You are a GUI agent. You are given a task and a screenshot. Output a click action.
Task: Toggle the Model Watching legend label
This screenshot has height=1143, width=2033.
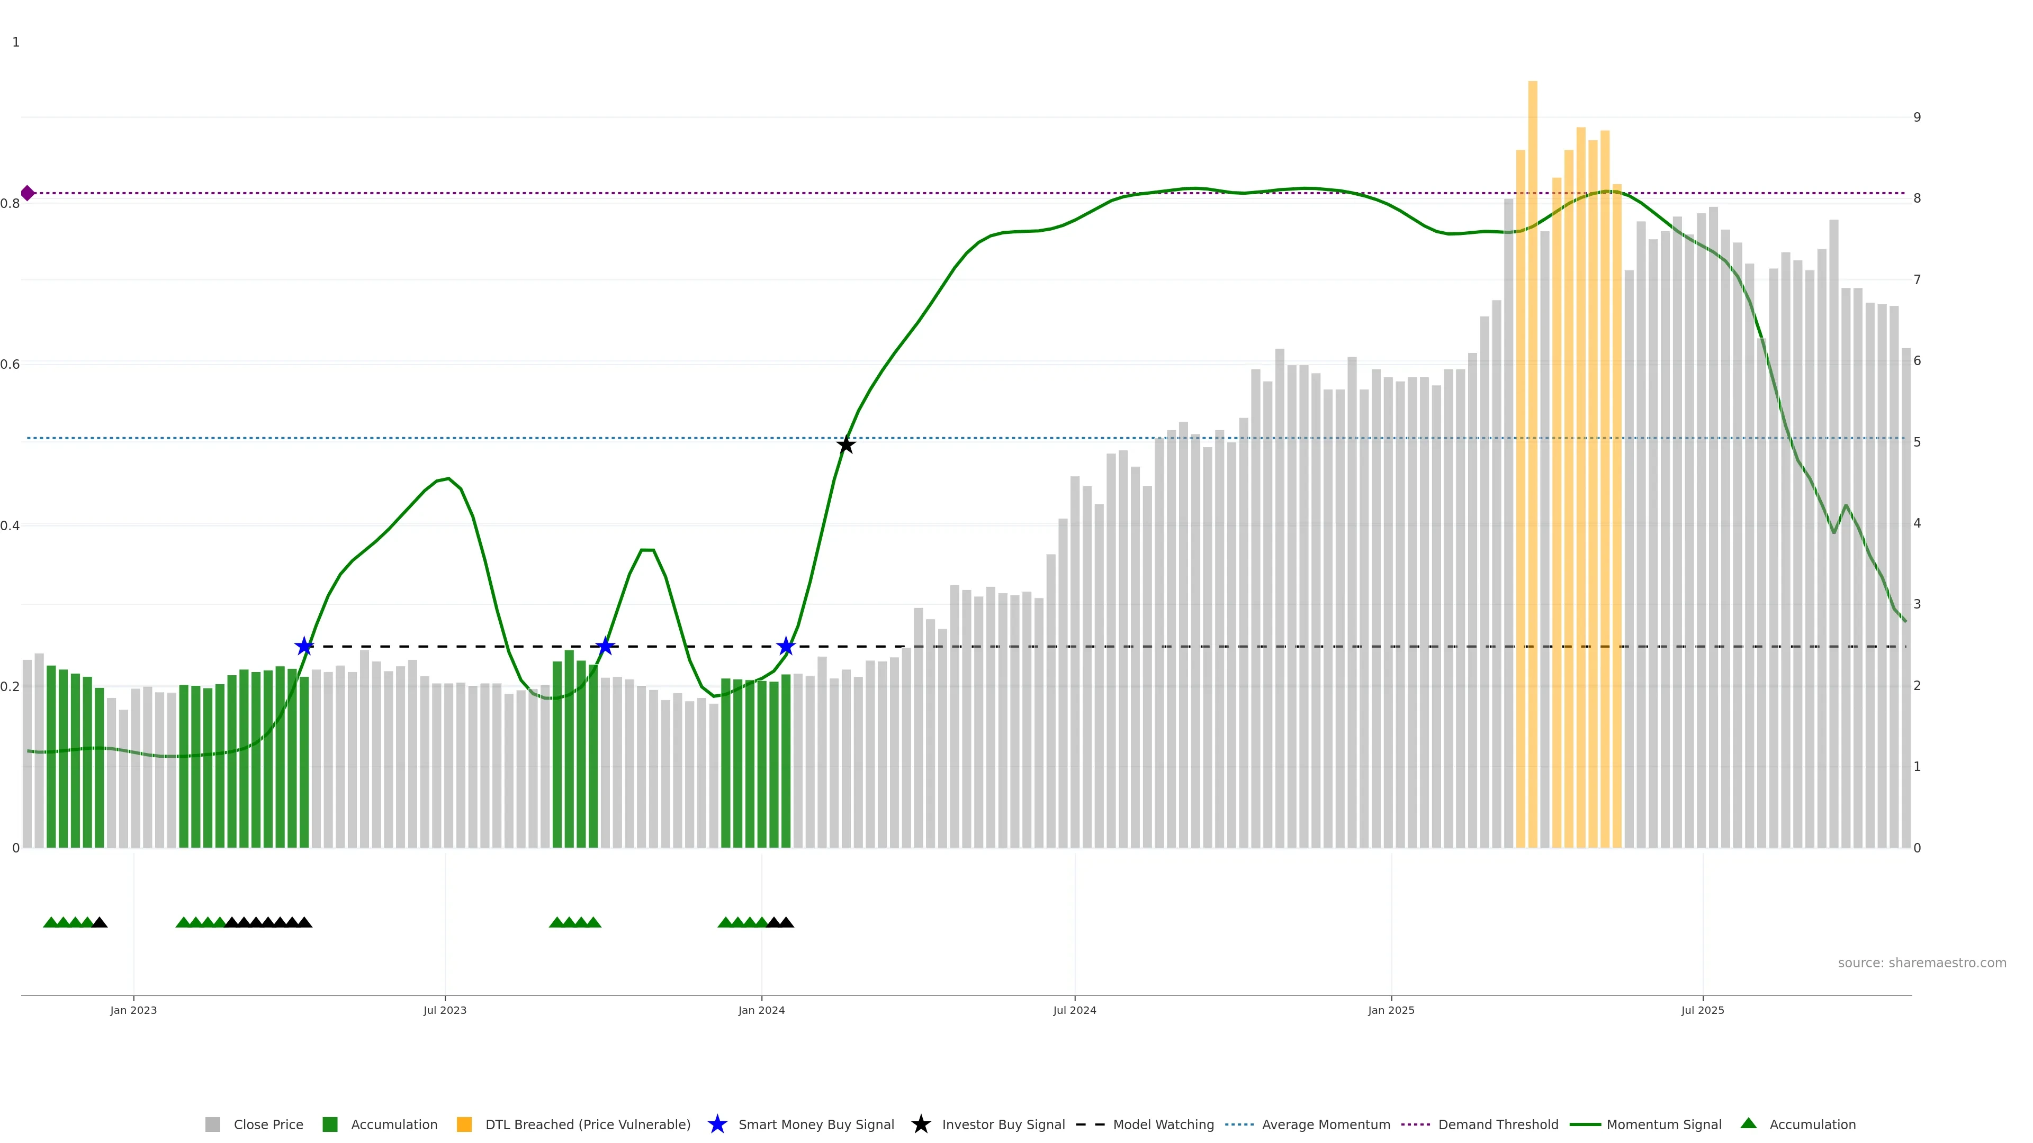point(1163,1125)
